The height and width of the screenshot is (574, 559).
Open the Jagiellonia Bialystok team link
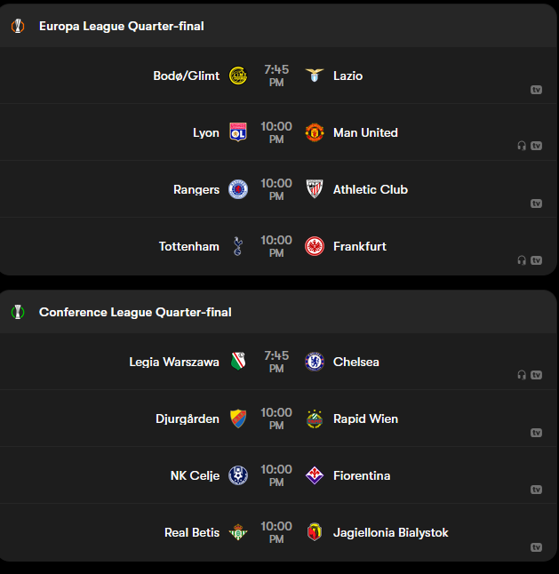(x=390, y=532)
